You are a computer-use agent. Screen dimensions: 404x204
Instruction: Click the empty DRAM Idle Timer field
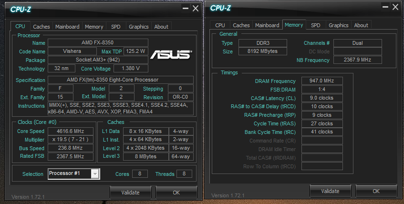(x=322, y=149)
